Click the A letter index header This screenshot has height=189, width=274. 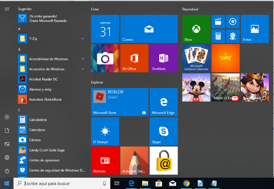(x=19, y=49)
